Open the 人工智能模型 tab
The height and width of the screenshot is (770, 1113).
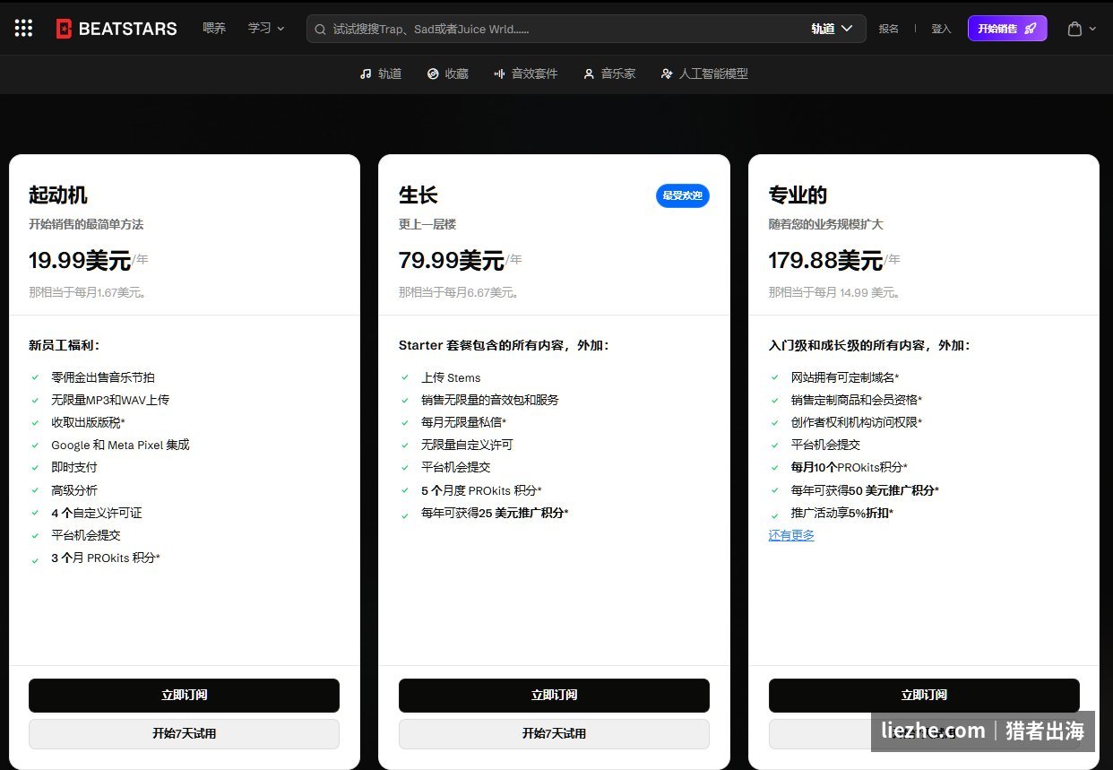[704, 74]
